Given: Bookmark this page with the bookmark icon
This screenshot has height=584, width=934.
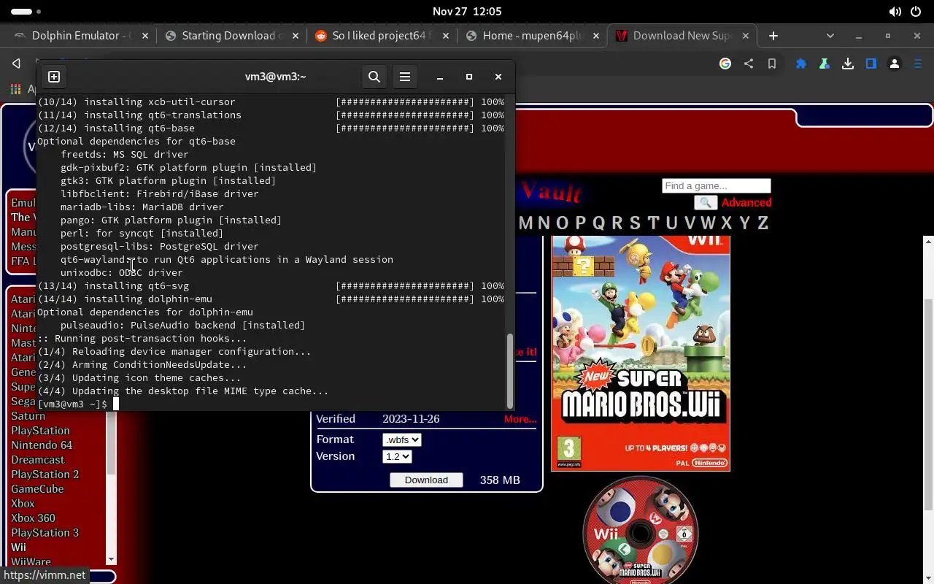Looking at the screenshot, I should [772, 64].
